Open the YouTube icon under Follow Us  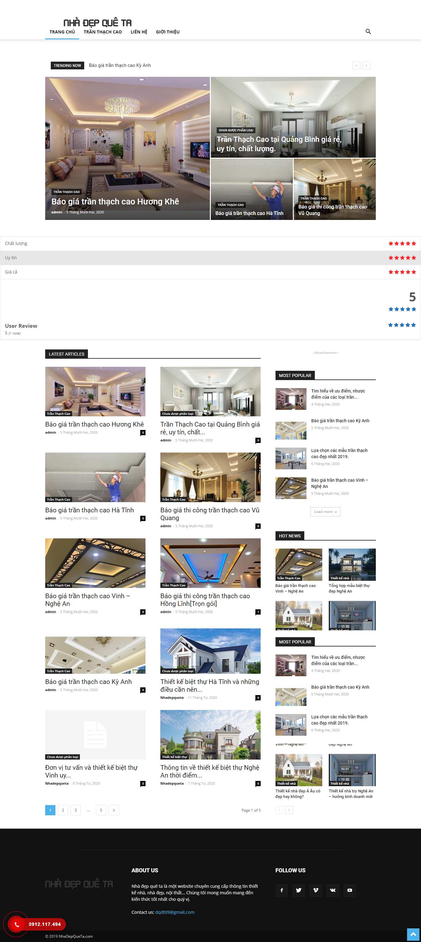coord(349,890)
